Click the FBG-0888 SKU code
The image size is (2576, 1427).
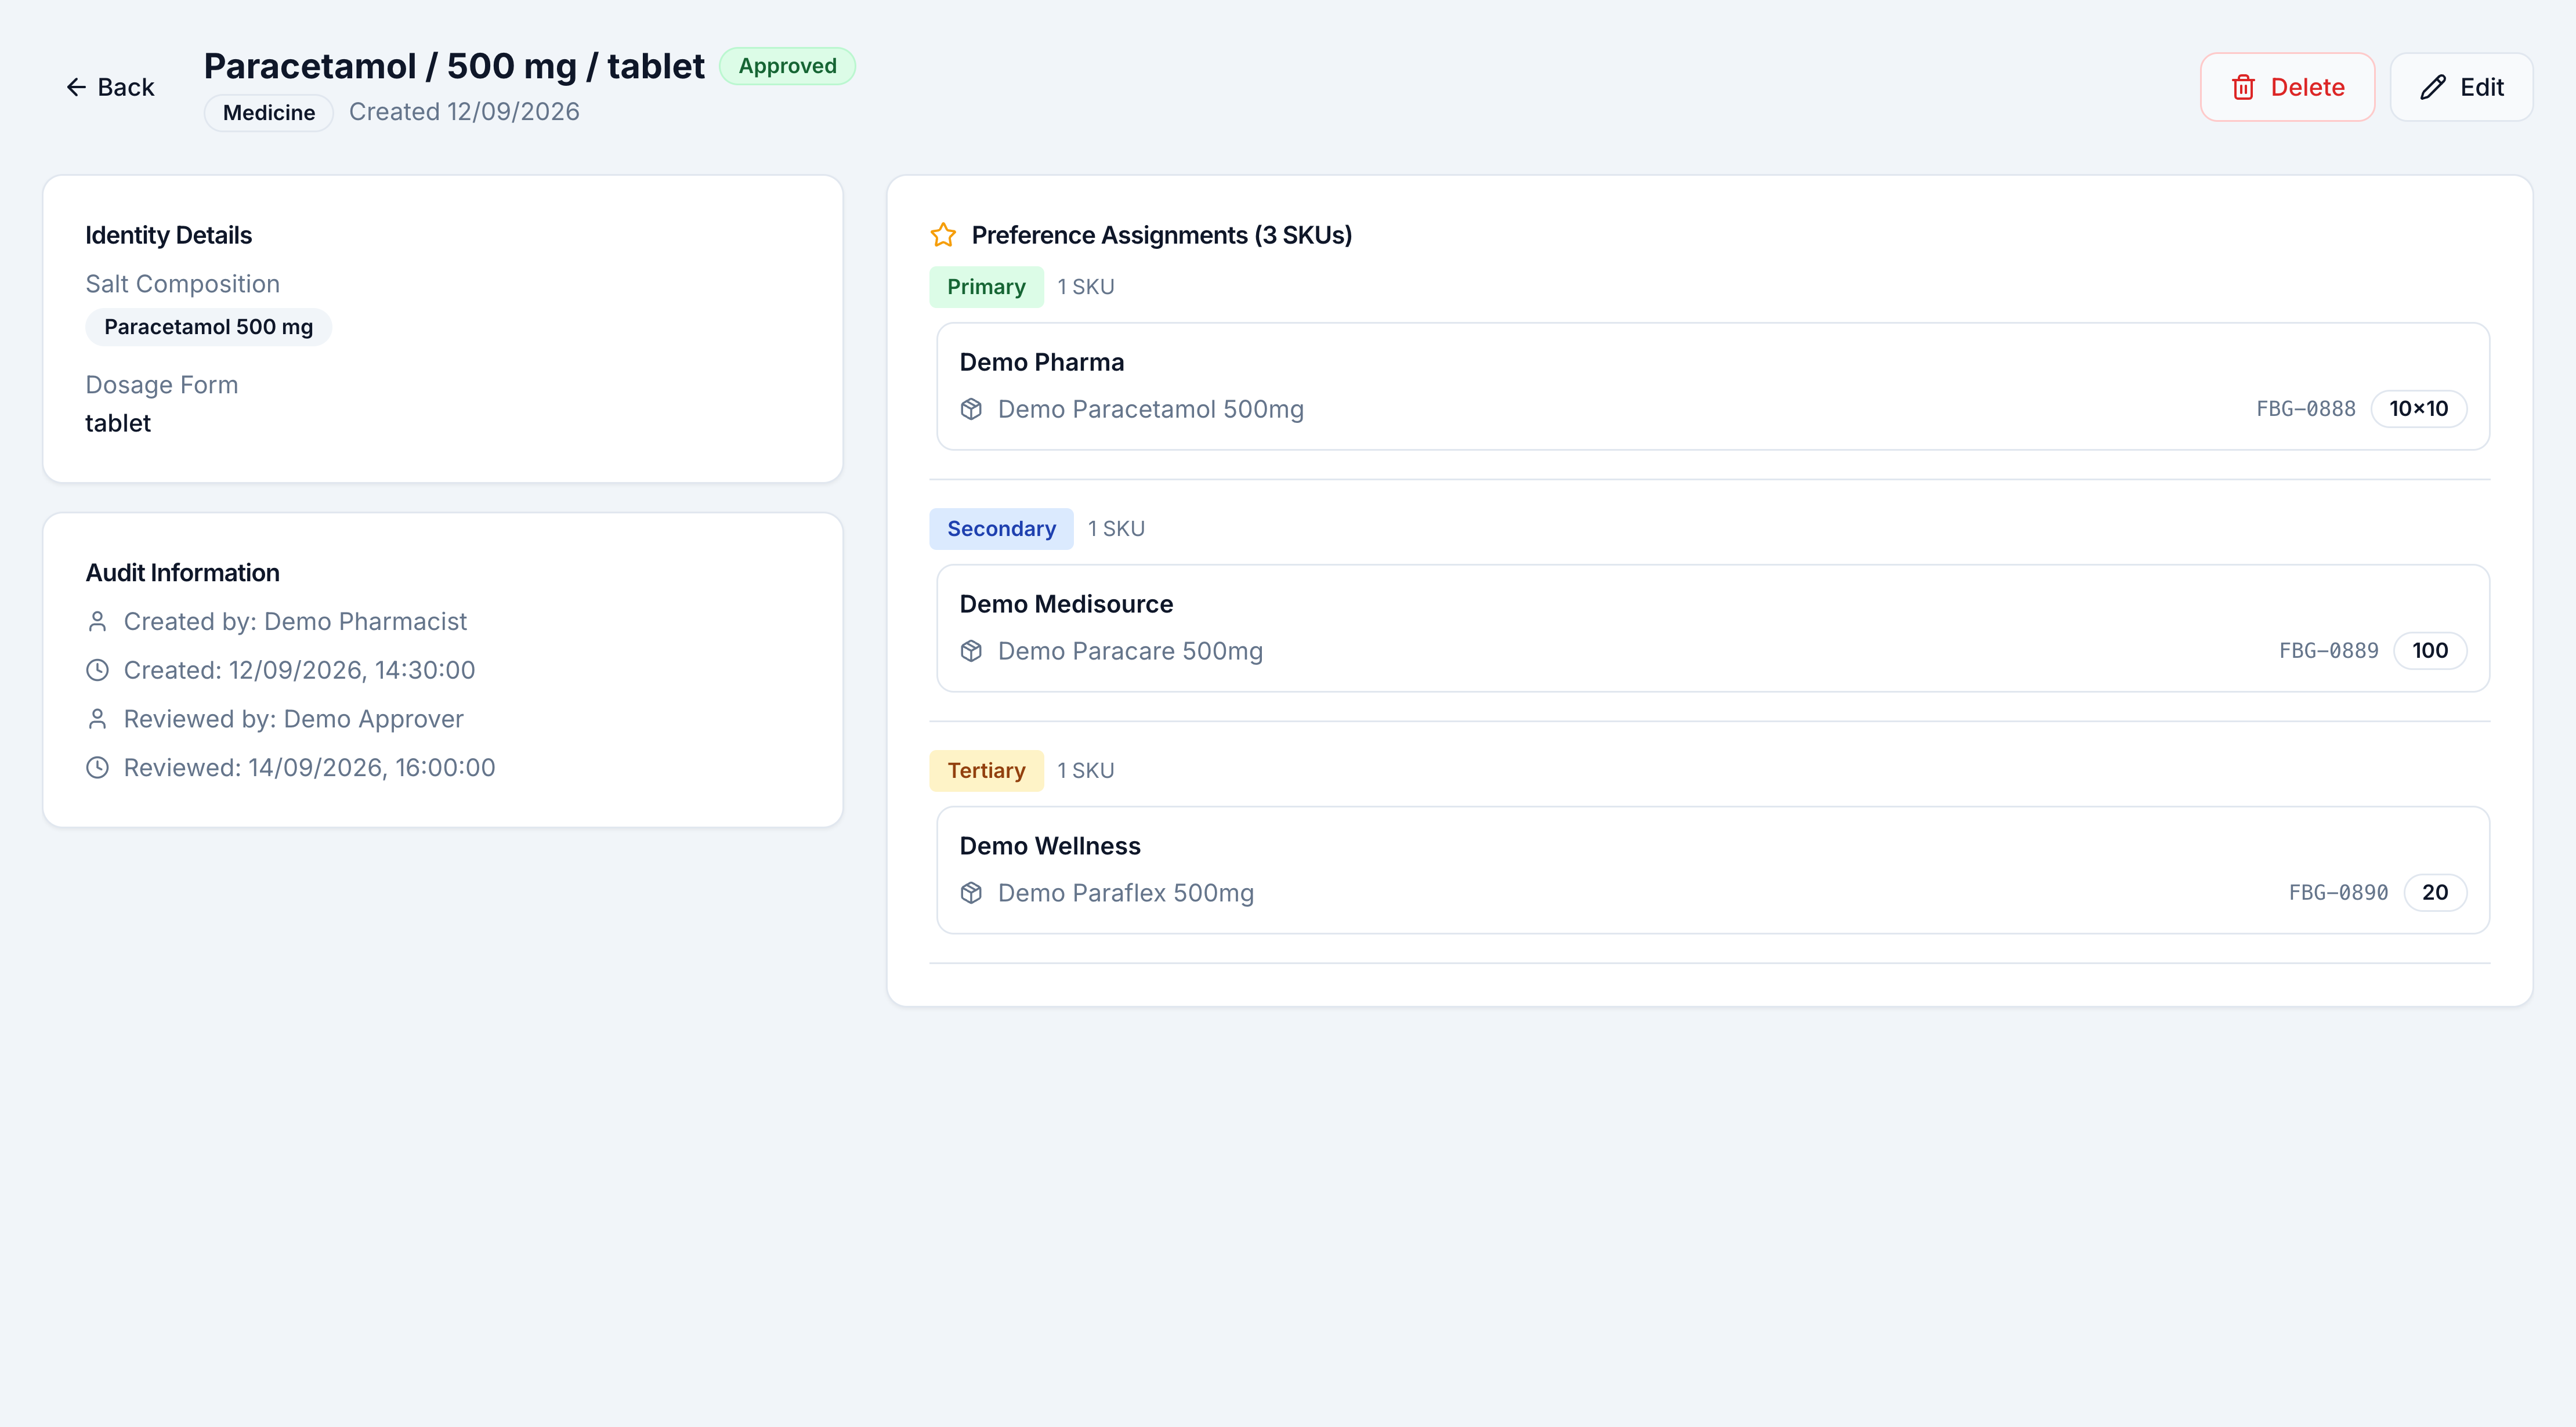(2306, 409)
